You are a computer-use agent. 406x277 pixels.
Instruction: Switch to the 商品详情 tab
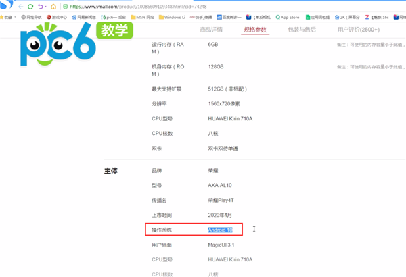click(211, 30)
